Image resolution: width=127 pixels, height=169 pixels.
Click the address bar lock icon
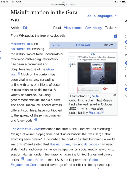click(66, 5)
